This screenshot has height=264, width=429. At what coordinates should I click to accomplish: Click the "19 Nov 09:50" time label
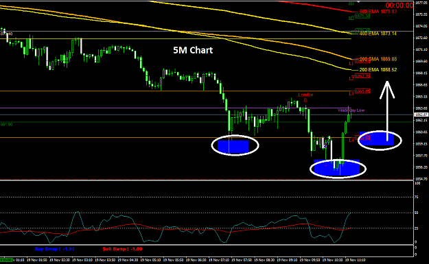pos(310,260)
